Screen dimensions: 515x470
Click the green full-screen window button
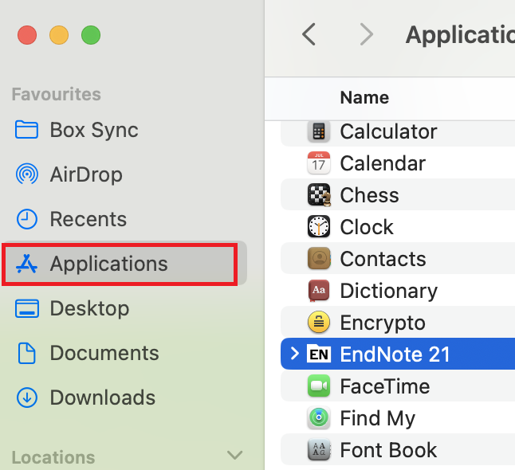[x=91, y=35]
